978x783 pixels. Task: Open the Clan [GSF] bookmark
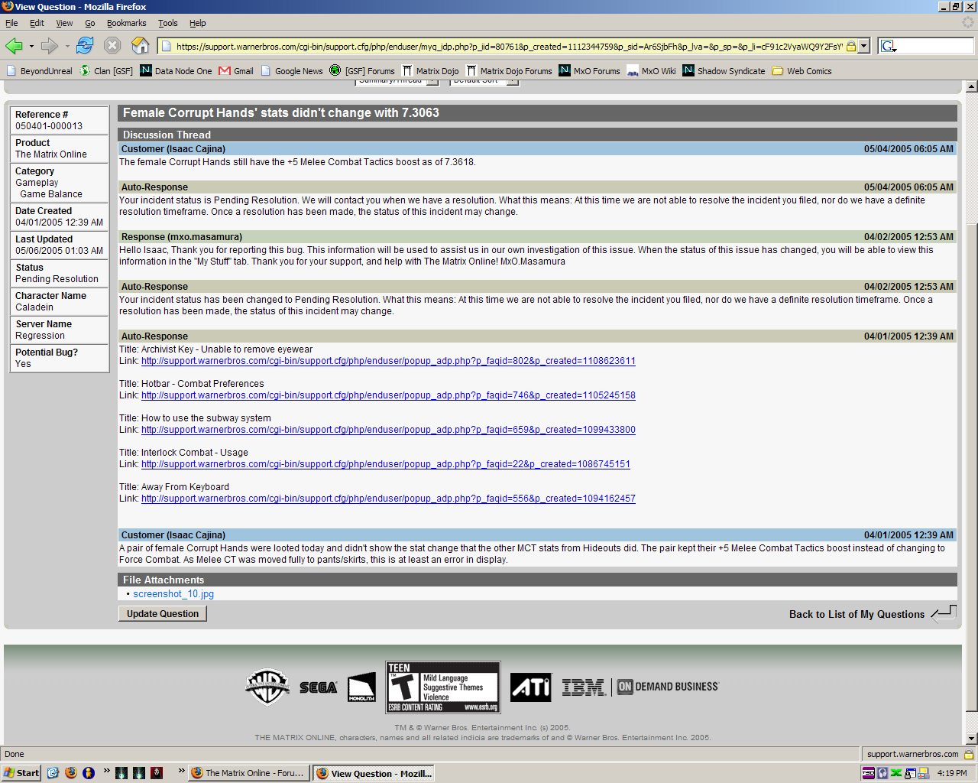106,71
